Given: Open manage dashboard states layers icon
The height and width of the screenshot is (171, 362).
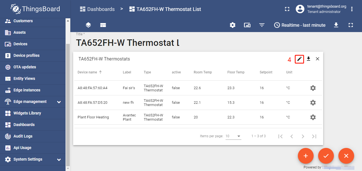Looking at the screenshot, I should click(x=88, y=25).
